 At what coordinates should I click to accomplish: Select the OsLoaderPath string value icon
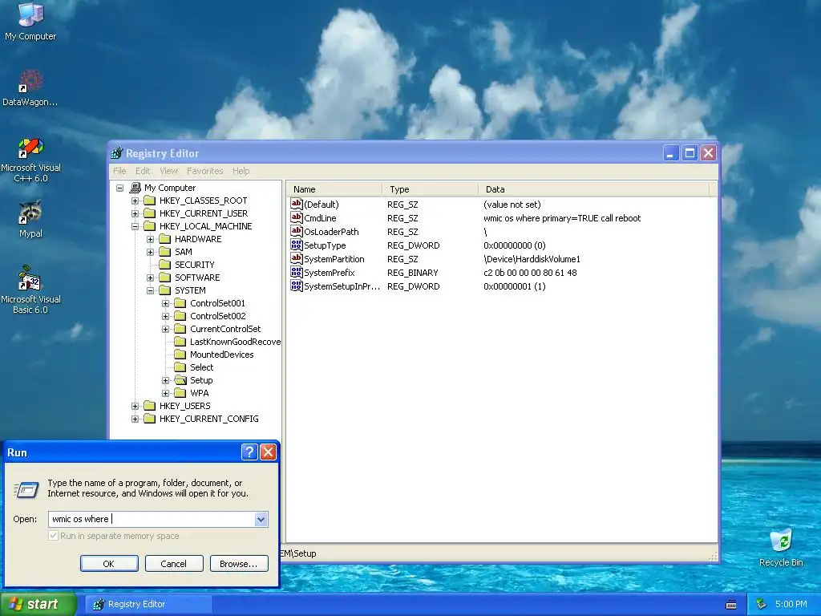point(297,232)
